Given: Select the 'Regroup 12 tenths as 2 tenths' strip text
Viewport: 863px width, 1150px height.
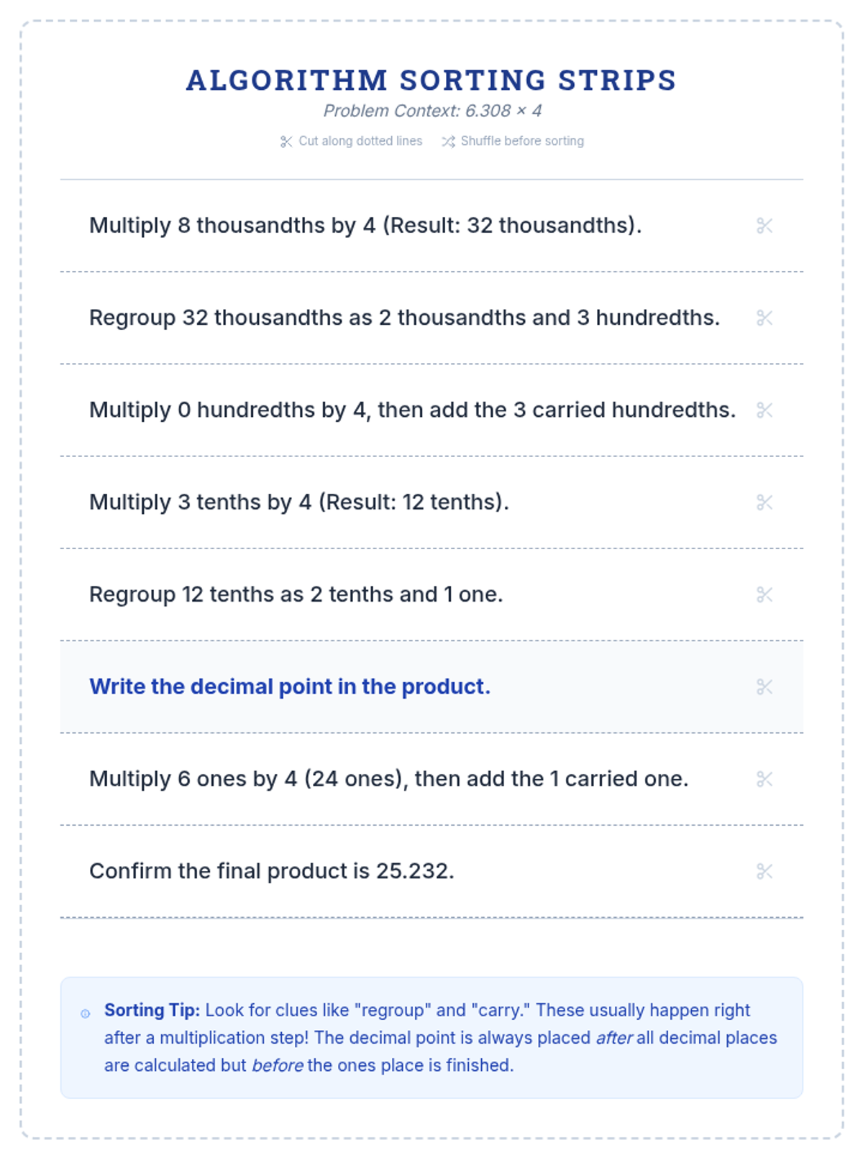Looking at the screenshot, I should (x=296, y=594).
